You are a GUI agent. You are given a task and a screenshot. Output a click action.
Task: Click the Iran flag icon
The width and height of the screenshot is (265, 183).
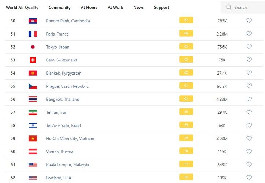(33, 112)
